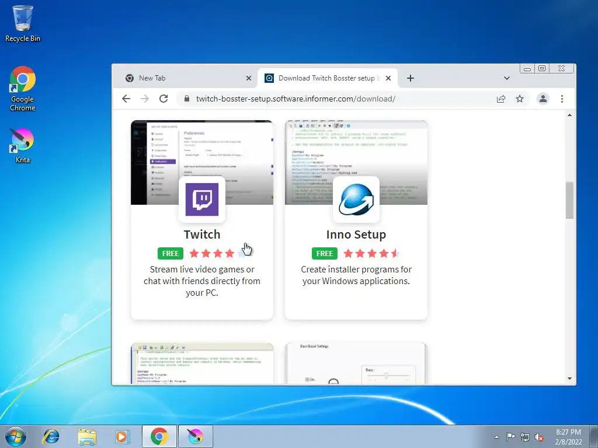Share this page via share icon
This screenshot has width=598, height=448.
[500, 99]
